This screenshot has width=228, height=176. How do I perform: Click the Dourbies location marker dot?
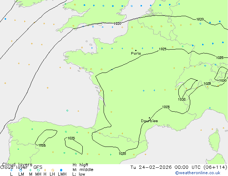(149, 118)
